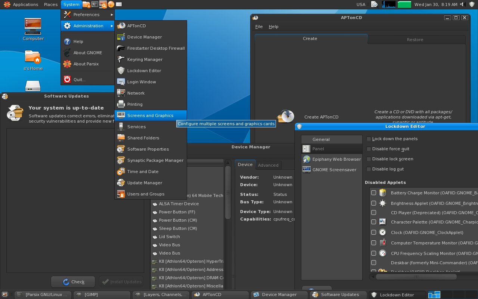Image resolution: width=478 pixels, height=299 pixels.
Task: Choose Users and Groups menu item
Action: 150,194
